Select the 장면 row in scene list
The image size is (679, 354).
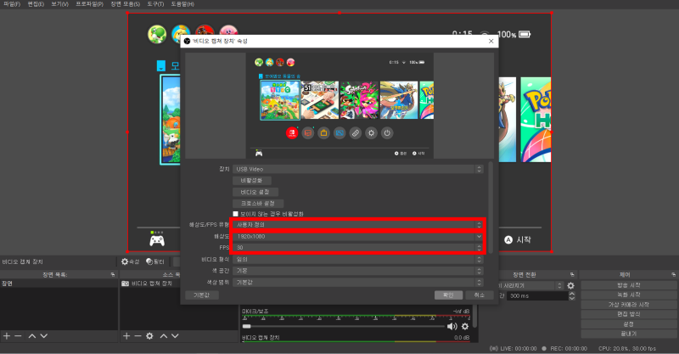[59, 284]
